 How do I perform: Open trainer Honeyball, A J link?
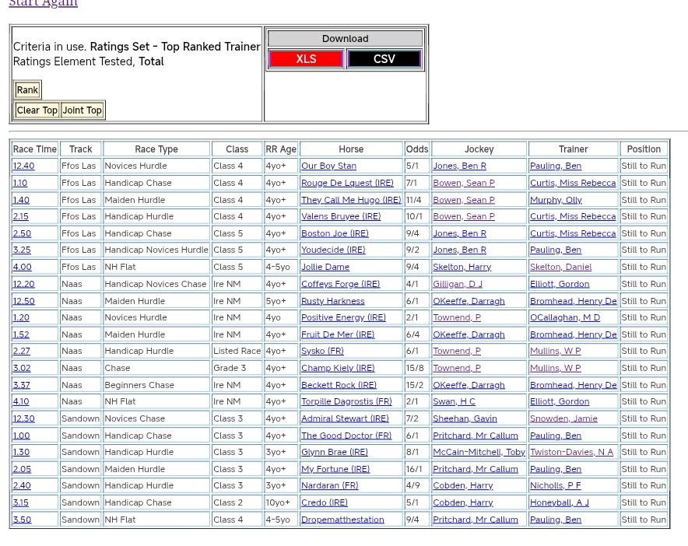click(559, 502)
